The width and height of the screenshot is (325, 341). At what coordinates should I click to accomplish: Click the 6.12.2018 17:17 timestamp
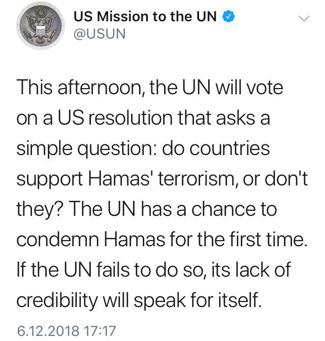[x=67, y=332]
